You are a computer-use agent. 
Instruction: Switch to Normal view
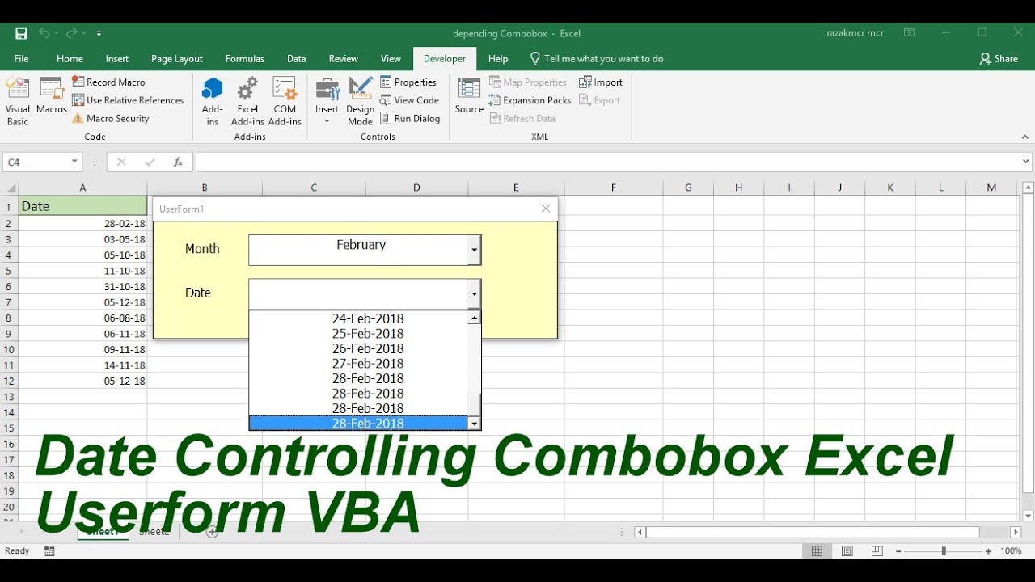[x=817, y=551]
